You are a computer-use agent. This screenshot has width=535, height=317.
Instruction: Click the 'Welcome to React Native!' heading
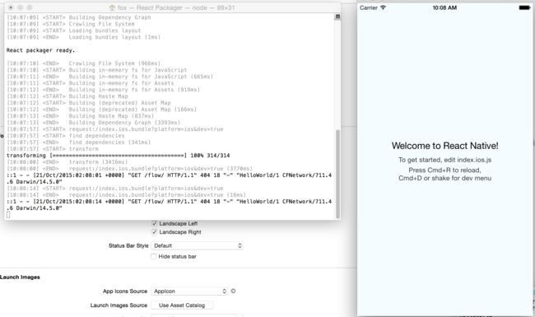click(445, 146)
